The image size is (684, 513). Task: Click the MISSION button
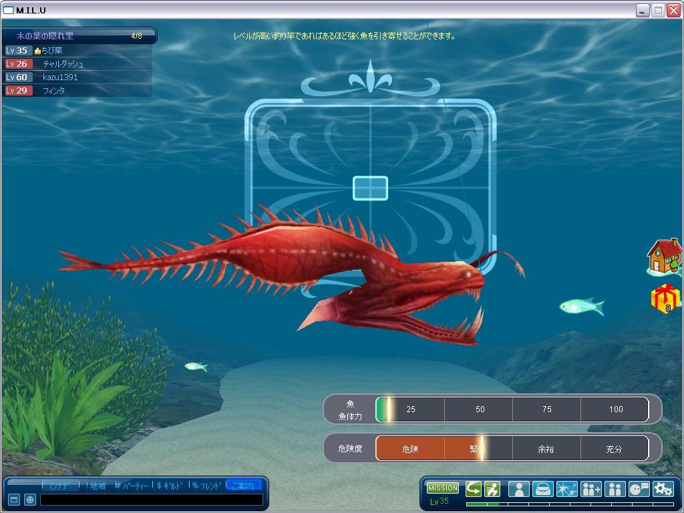442,488
